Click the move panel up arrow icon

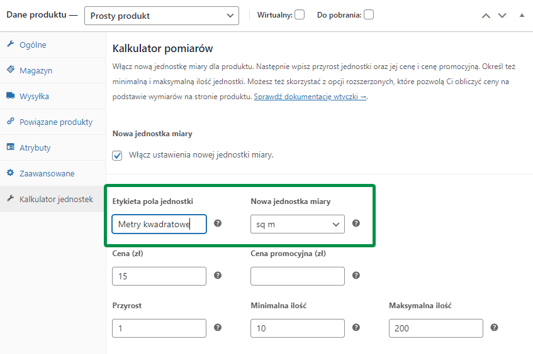tap(486, 16)
